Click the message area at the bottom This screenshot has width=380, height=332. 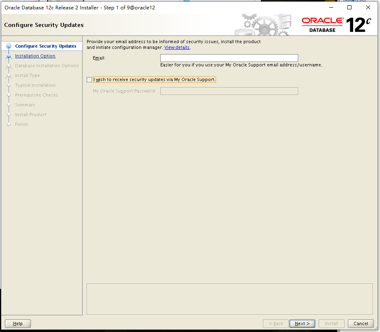(x=230, y=299)
